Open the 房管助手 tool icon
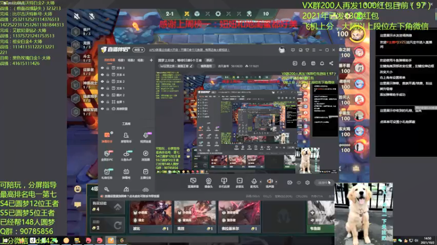Screen dimensions: 437x245 (x=126, y=137)
